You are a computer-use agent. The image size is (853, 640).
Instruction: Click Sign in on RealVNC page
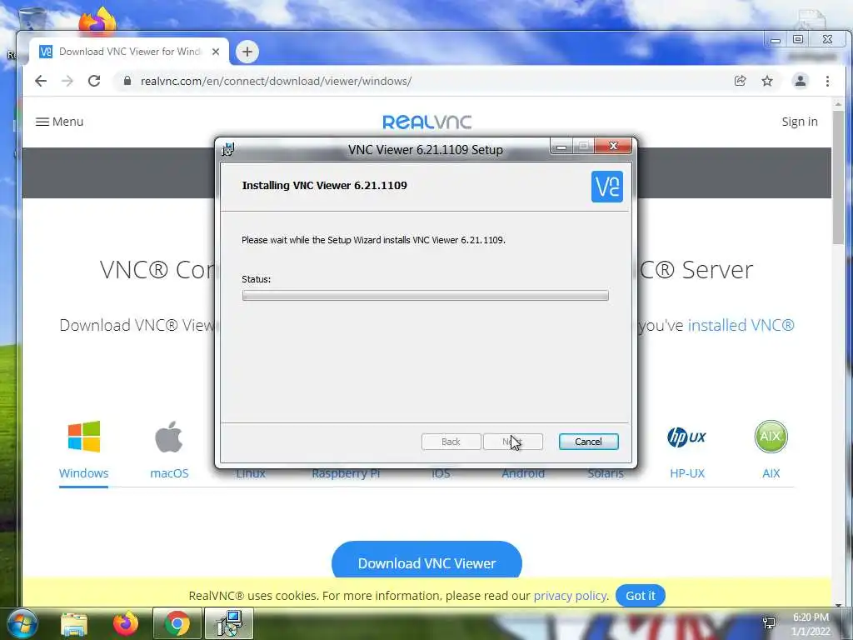coord(799,122)
